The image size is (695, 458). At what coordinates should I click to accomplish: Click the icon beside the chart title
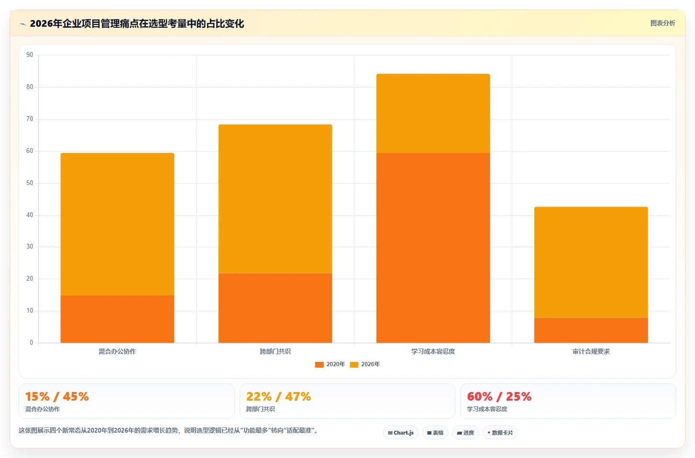[x=22, y=24]
